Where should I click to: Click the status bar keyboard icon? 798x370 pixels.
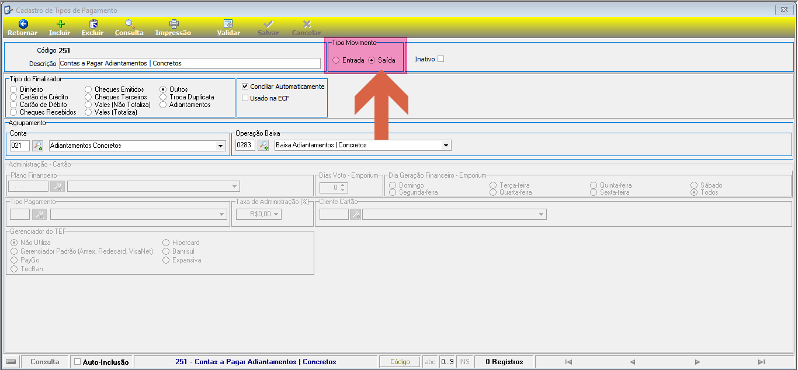point(12,362)
